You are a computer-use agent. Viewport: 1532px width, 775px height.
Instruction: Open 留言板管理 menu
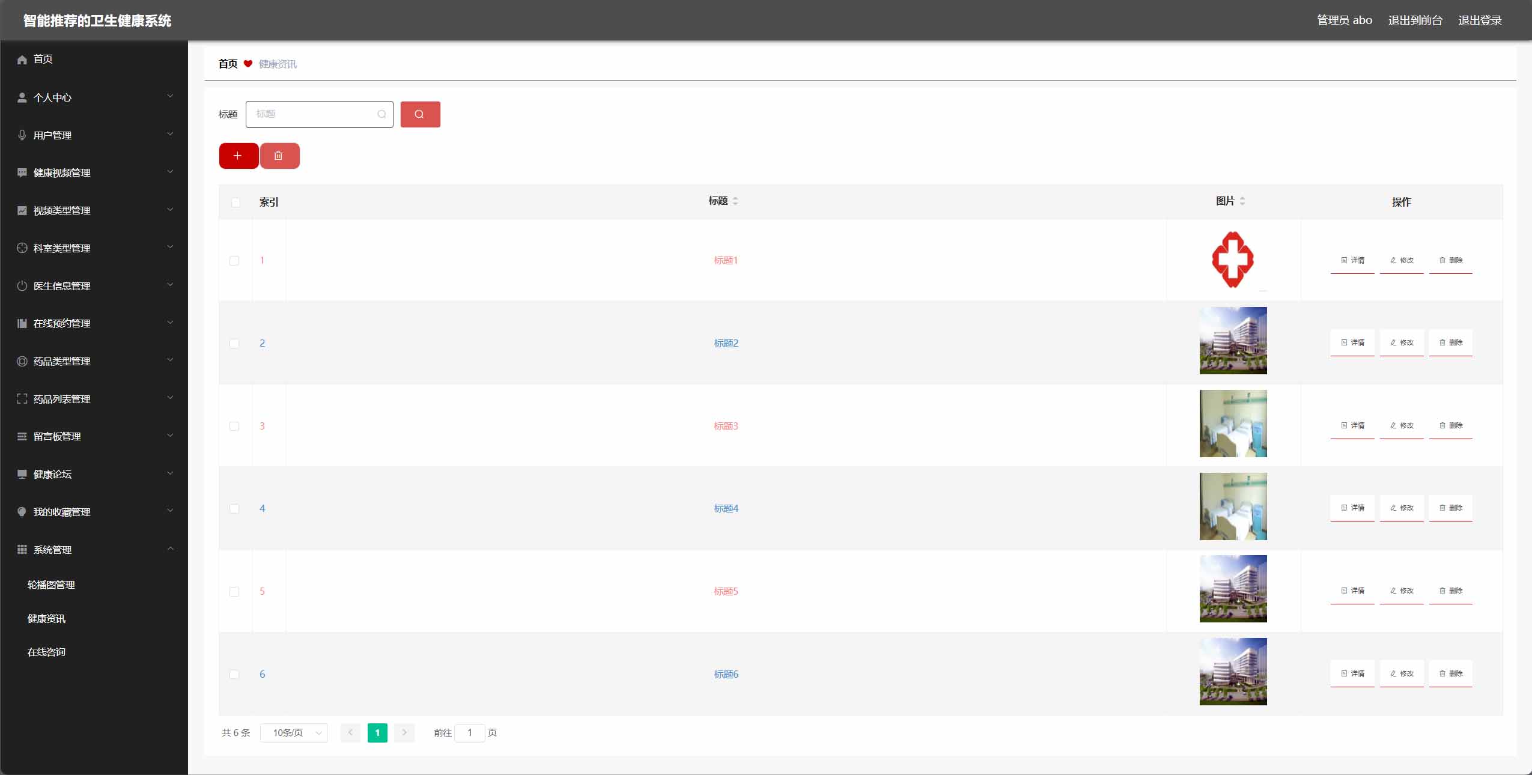click(94, 436)
